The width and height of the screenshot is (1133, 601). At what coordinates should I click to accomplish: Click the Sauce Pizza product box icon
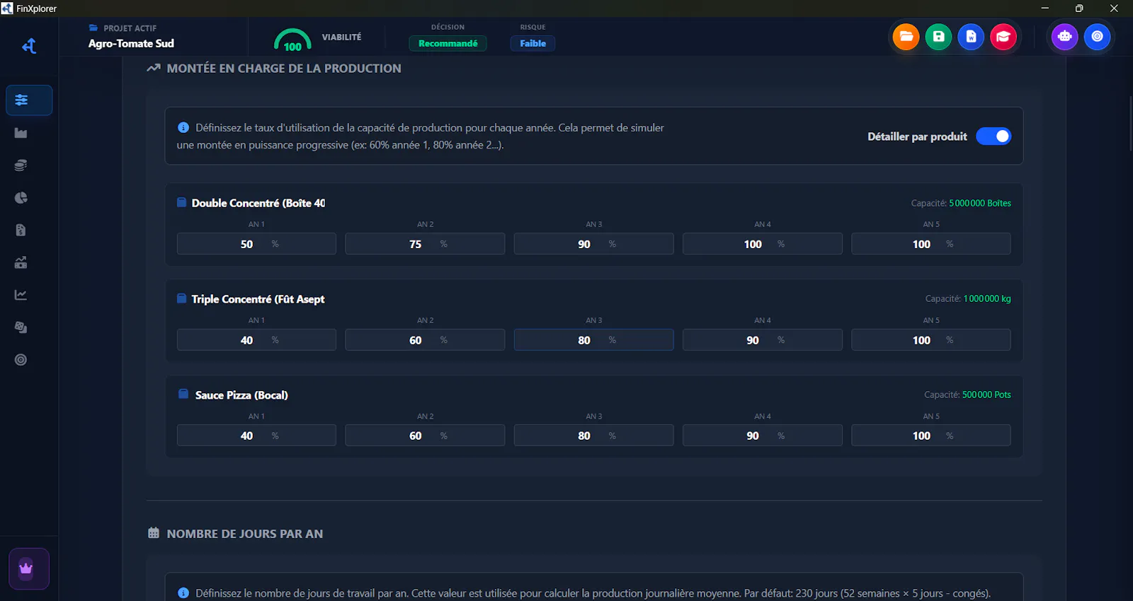[x=183, y=394]
